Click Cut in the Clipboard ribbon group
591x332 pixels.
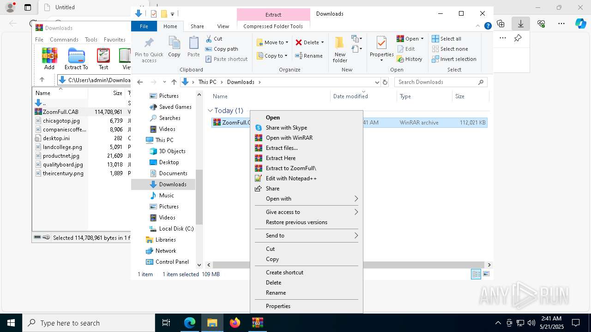214,39
